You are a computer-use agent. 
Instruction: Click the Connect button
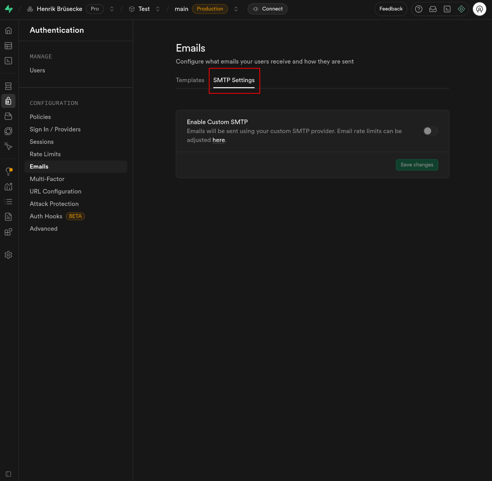pyautogui.click(x=268, y=9)
